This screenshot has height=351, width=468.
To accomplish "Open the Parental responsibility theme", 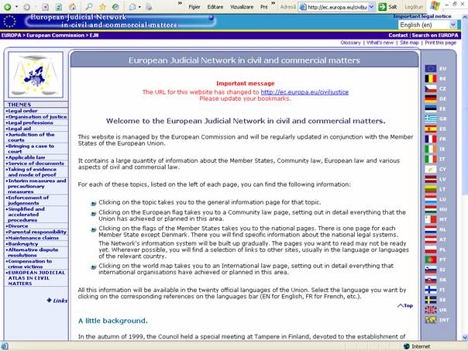I will pos(36,232).
